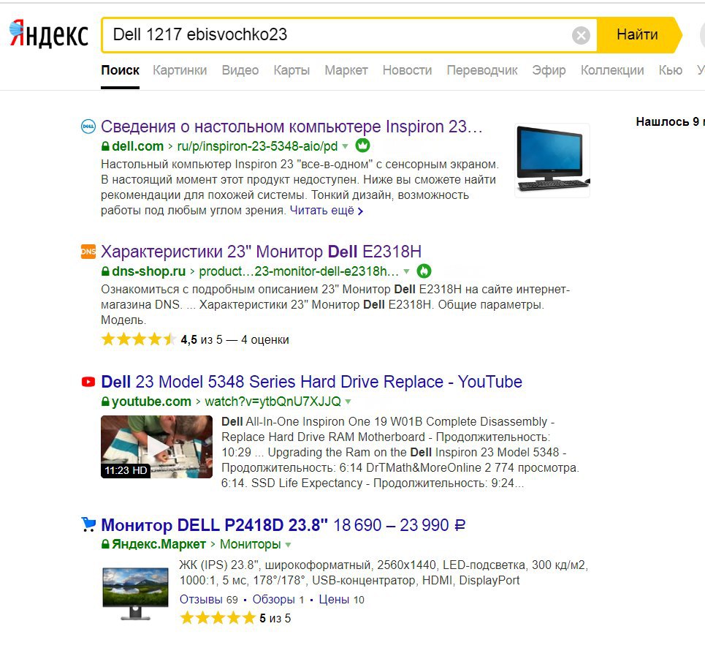This screenshot has width=705, height=648.
Task: Expand dropdown arrow next to dns-shop.ru URL
Action: 406,271
